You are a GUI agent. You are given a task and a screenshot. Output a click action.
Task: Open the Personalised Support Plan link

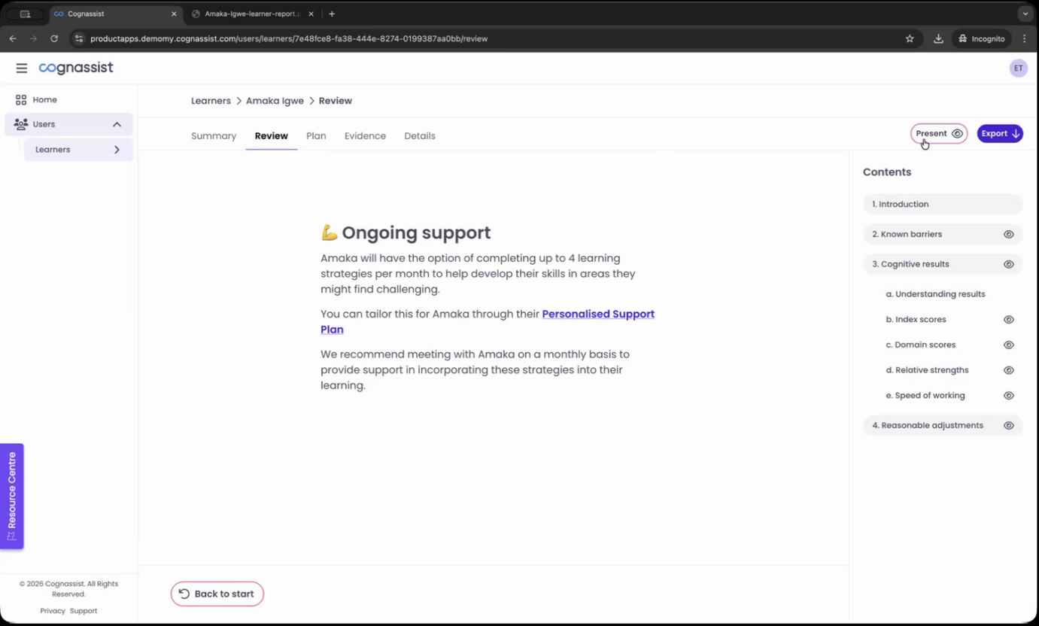(x=597, y=314)
